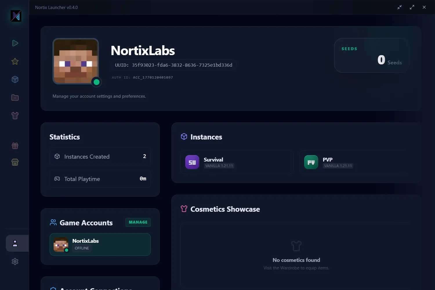Shrink the window with the collapse arrows icon
Image resolution: width=435 pixels, height=290 pixels.
pyautogui.click(x=400, y=7)
